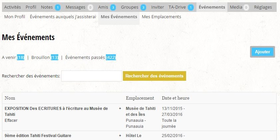Click the Ajouter button
280x140 pixels.
(262, 52)
